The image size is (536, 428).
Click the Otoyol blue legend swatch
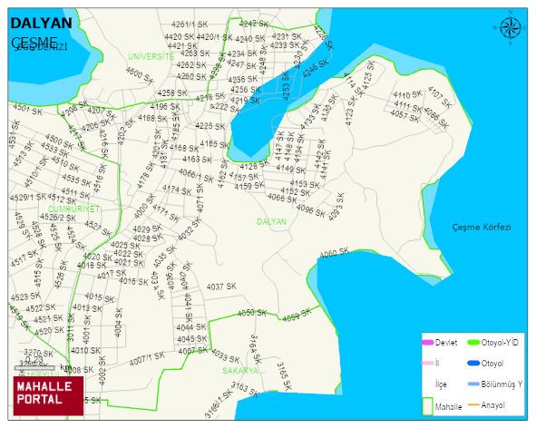[473, 363]
